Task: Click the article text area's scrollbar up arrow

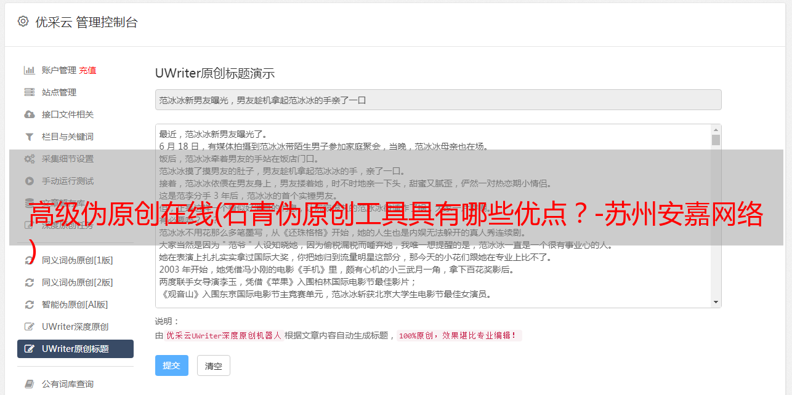Action: click(716, 130)
